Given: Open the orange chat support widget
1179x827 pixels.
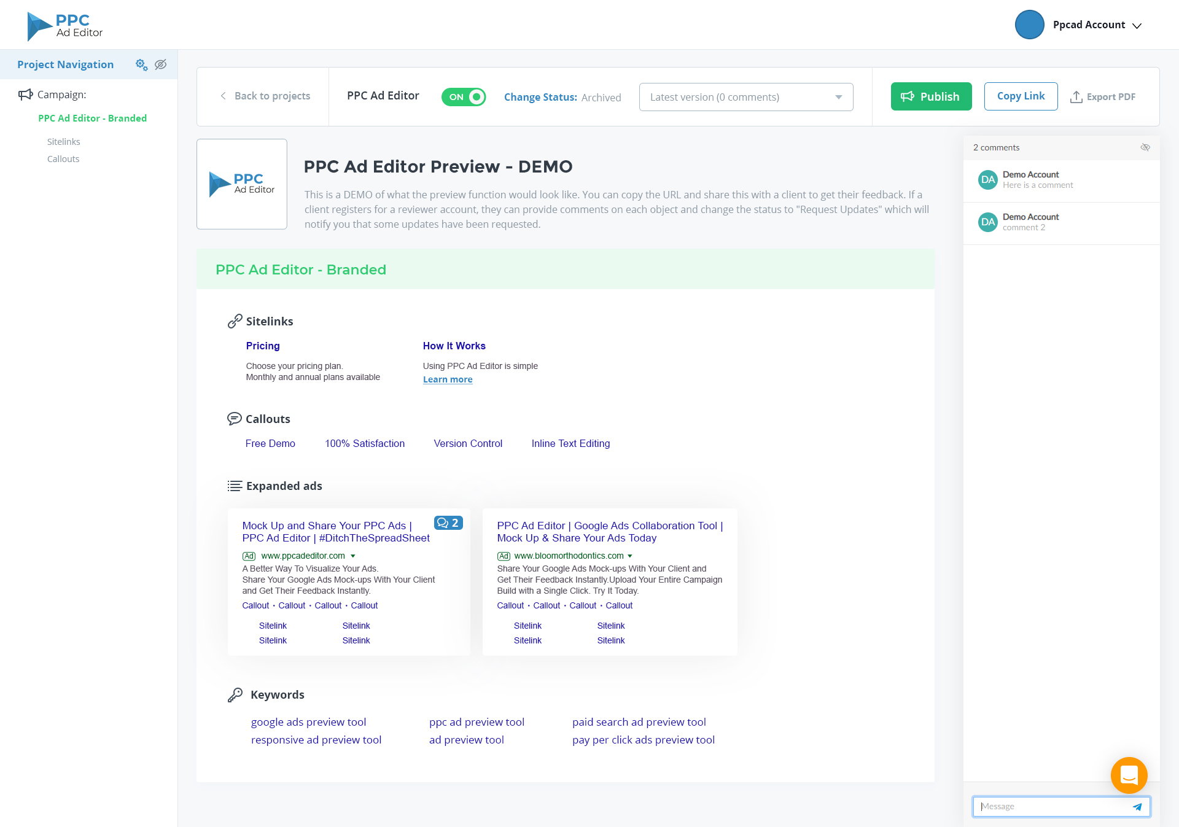Looking at the screenshot, I should tap(1129, 775).
